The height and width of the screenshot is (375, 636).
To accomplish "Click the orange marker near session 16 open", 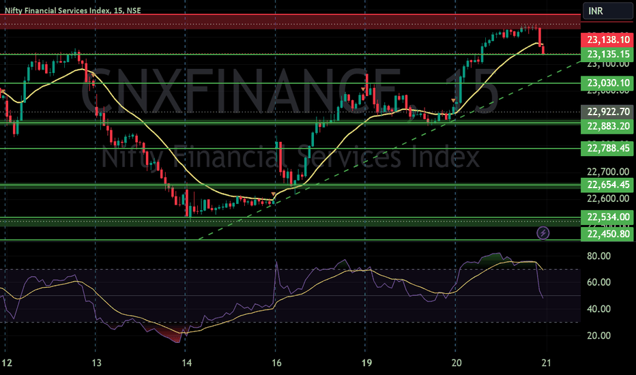I will (274, 194).
